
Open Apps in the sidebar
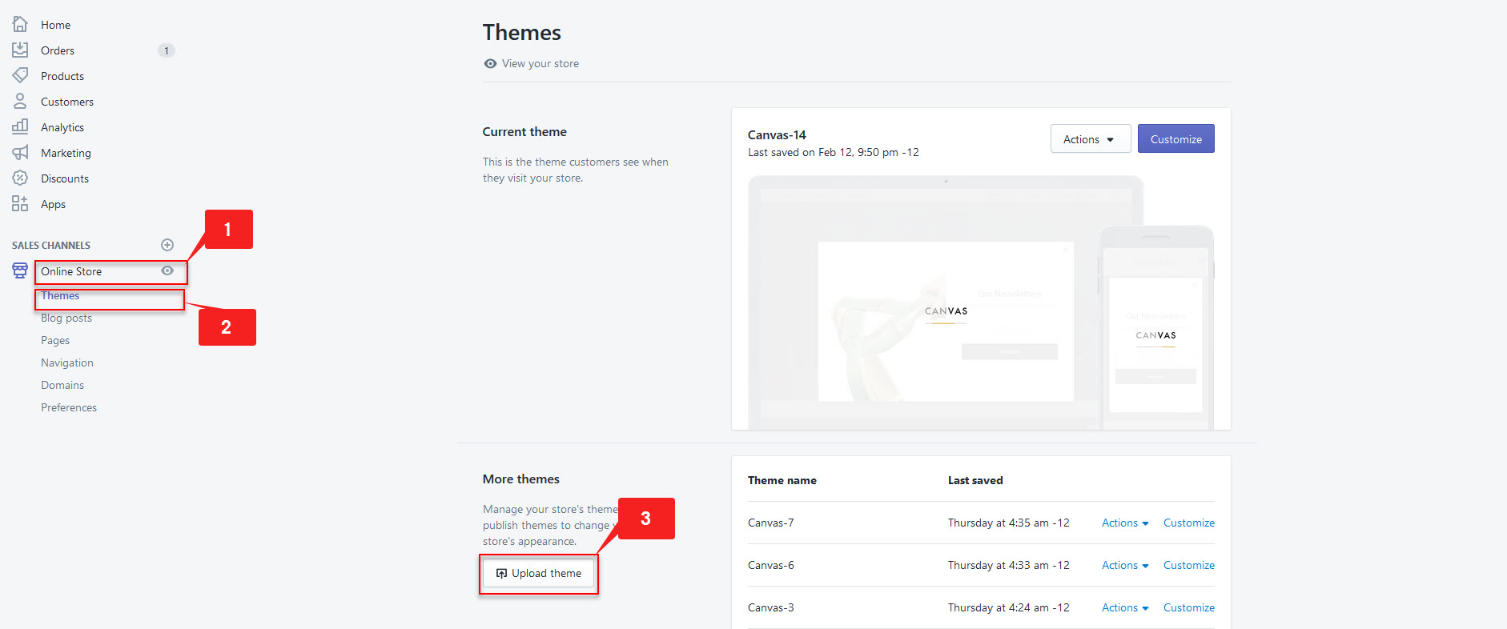pyautogui.click(x=53, y=204)
